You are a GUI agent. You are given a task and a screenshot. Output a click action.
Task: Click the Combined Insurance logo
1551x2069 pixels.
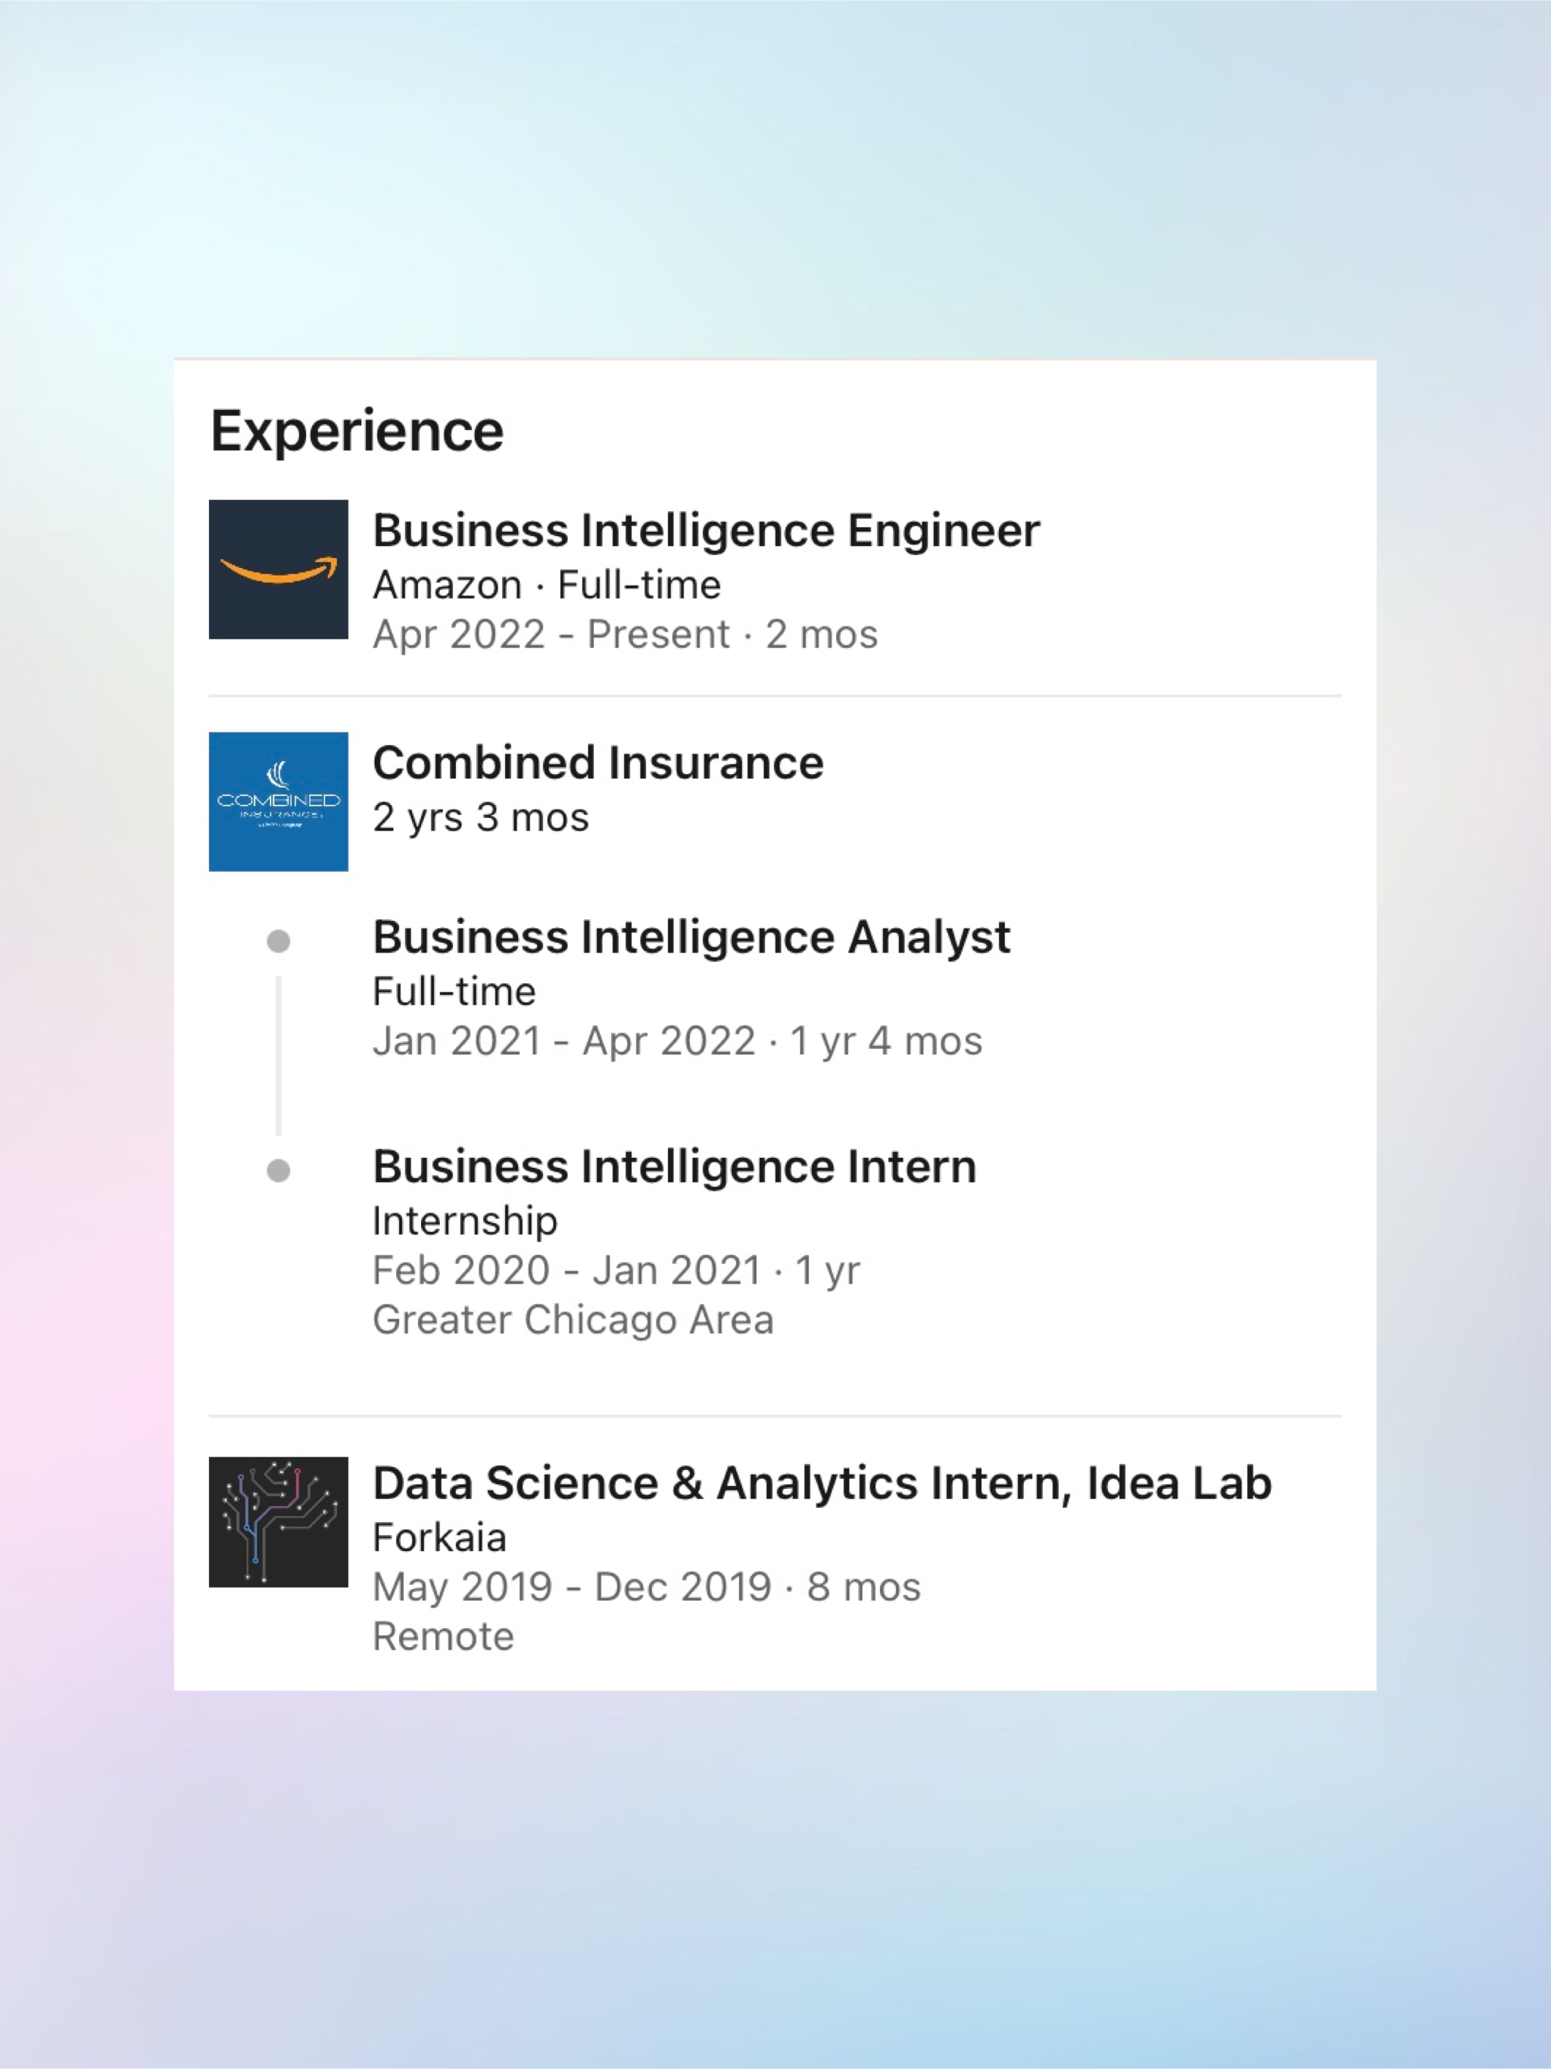(x=278, y=801)
